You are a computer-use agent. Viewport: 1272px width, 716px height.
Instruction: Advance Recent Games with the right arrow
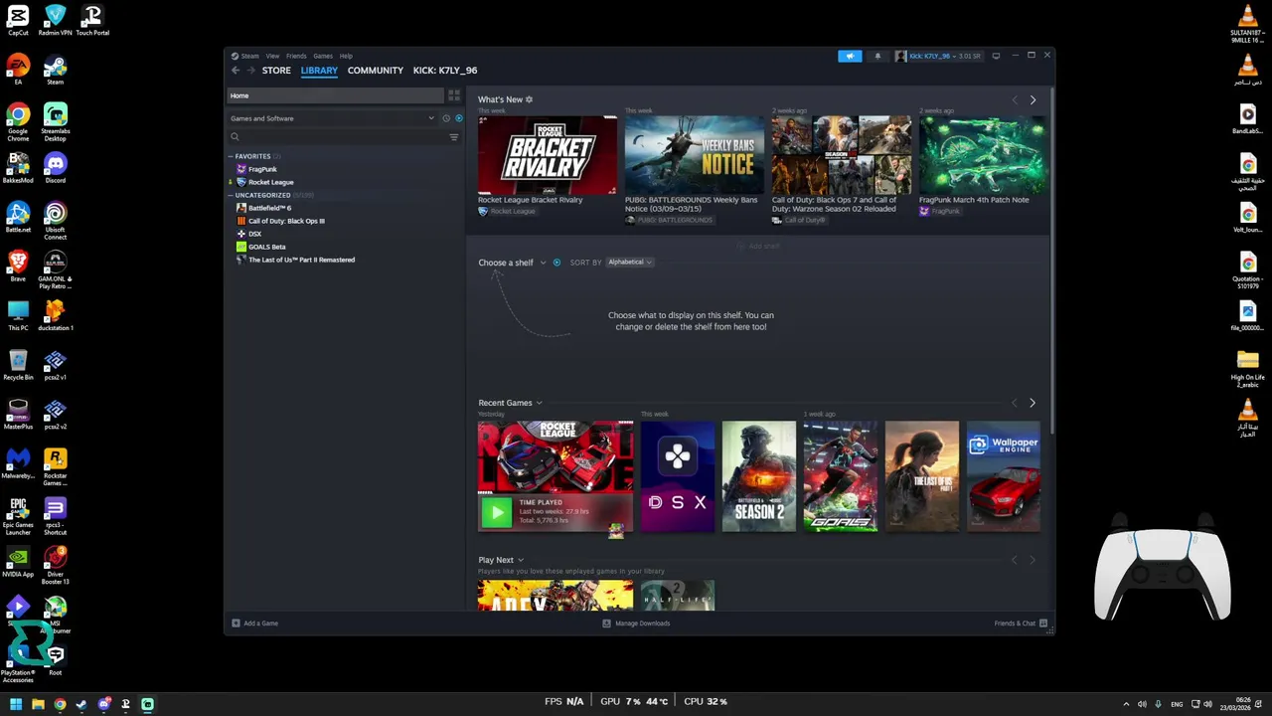coord(1033,403)
